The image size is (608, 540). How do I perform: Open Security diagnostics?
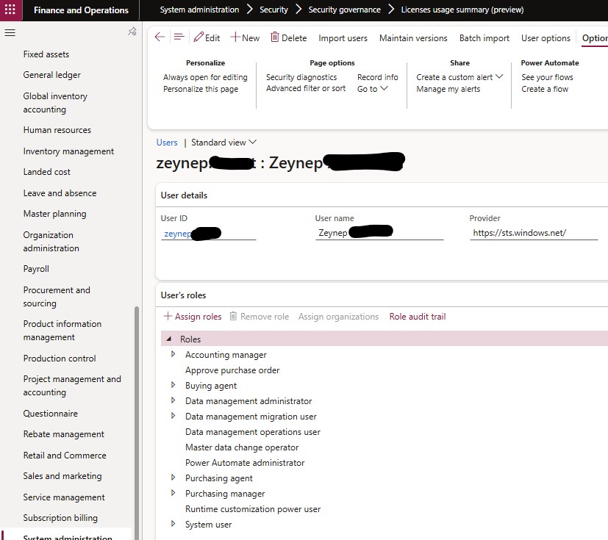pos(301,77)
